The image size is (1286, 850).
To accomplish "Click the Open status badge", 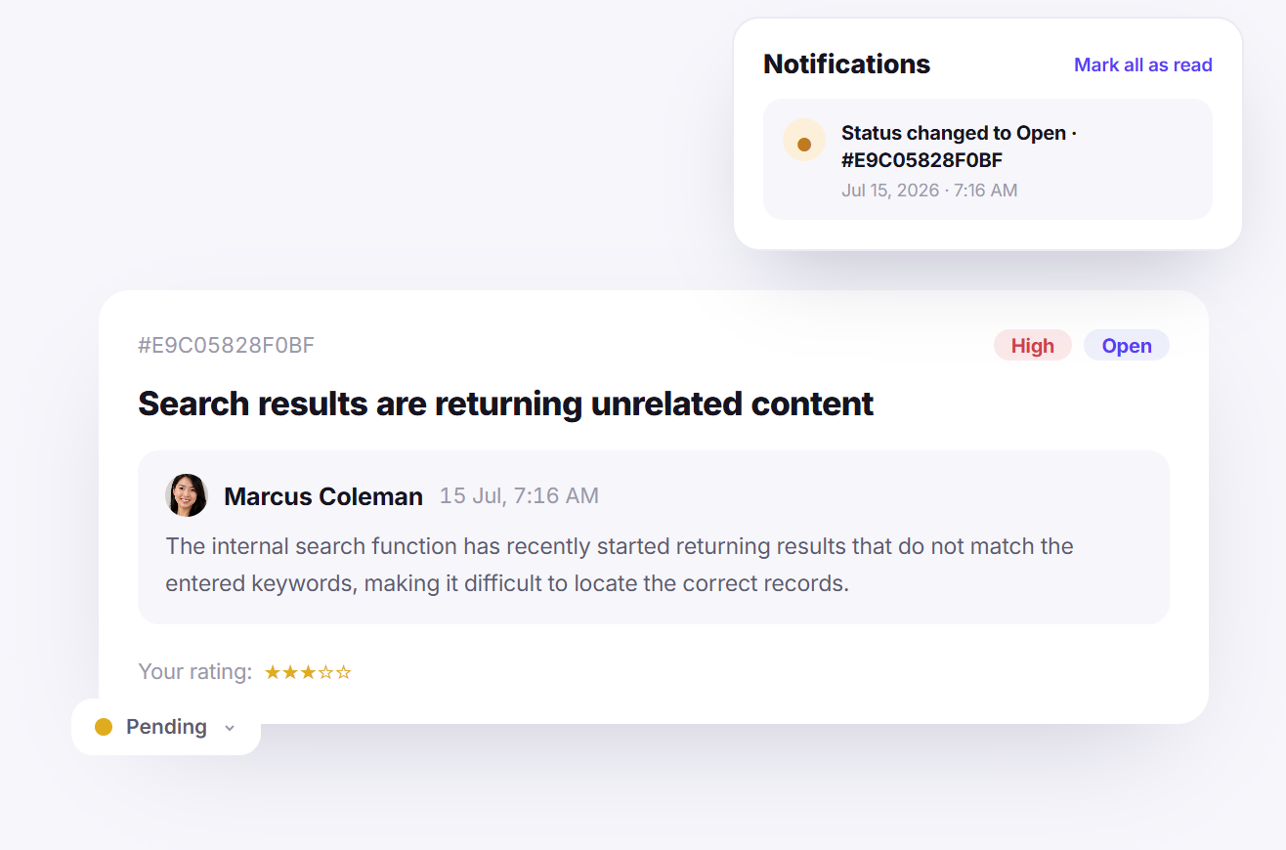I will coord(1127,346).
